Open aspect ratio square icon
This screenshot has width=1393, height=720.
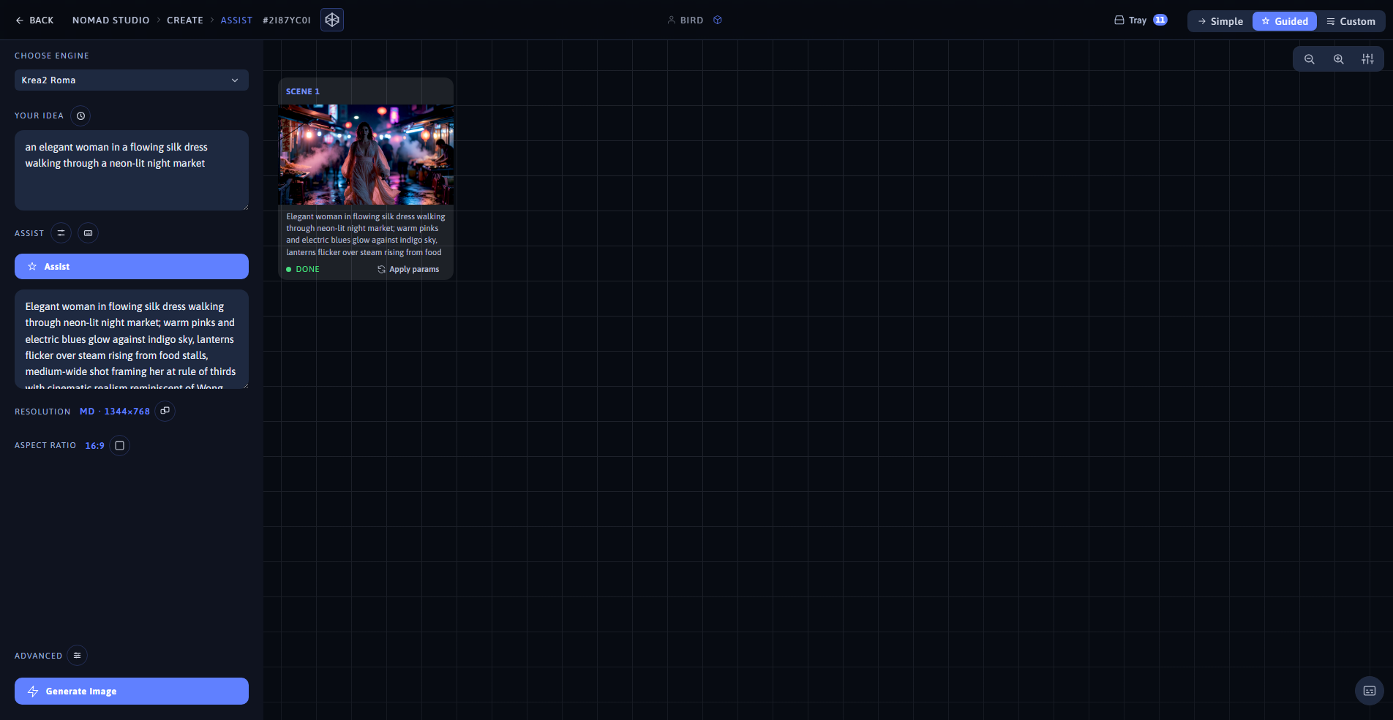120,445
